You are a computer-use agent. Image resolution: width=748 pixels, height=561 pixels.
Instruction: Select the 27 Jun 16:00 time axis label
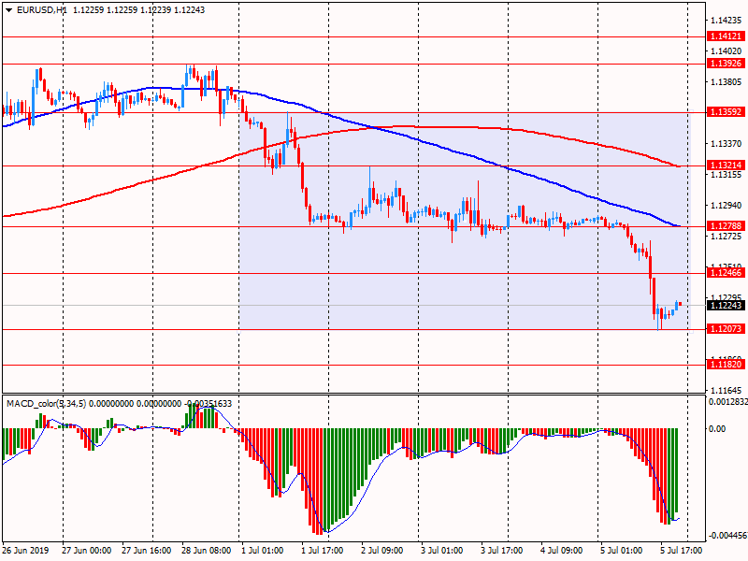tap(147, 551)
